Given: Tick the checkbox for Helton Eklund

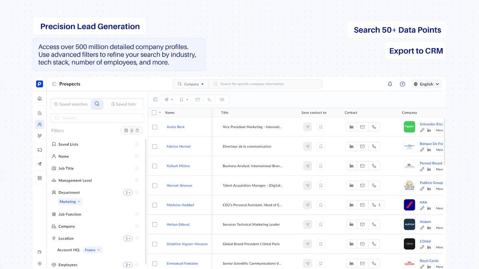Looking at the screenshot, I should coord(155,225).
